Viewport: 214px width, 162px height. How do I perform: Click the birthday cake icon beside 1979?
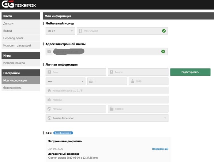click(x=132, y=81)
